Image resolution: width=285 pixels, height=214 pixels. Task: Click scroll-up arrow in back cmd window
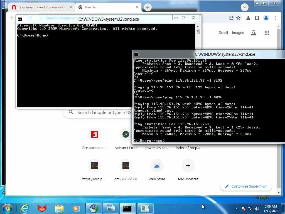(198, 26)
